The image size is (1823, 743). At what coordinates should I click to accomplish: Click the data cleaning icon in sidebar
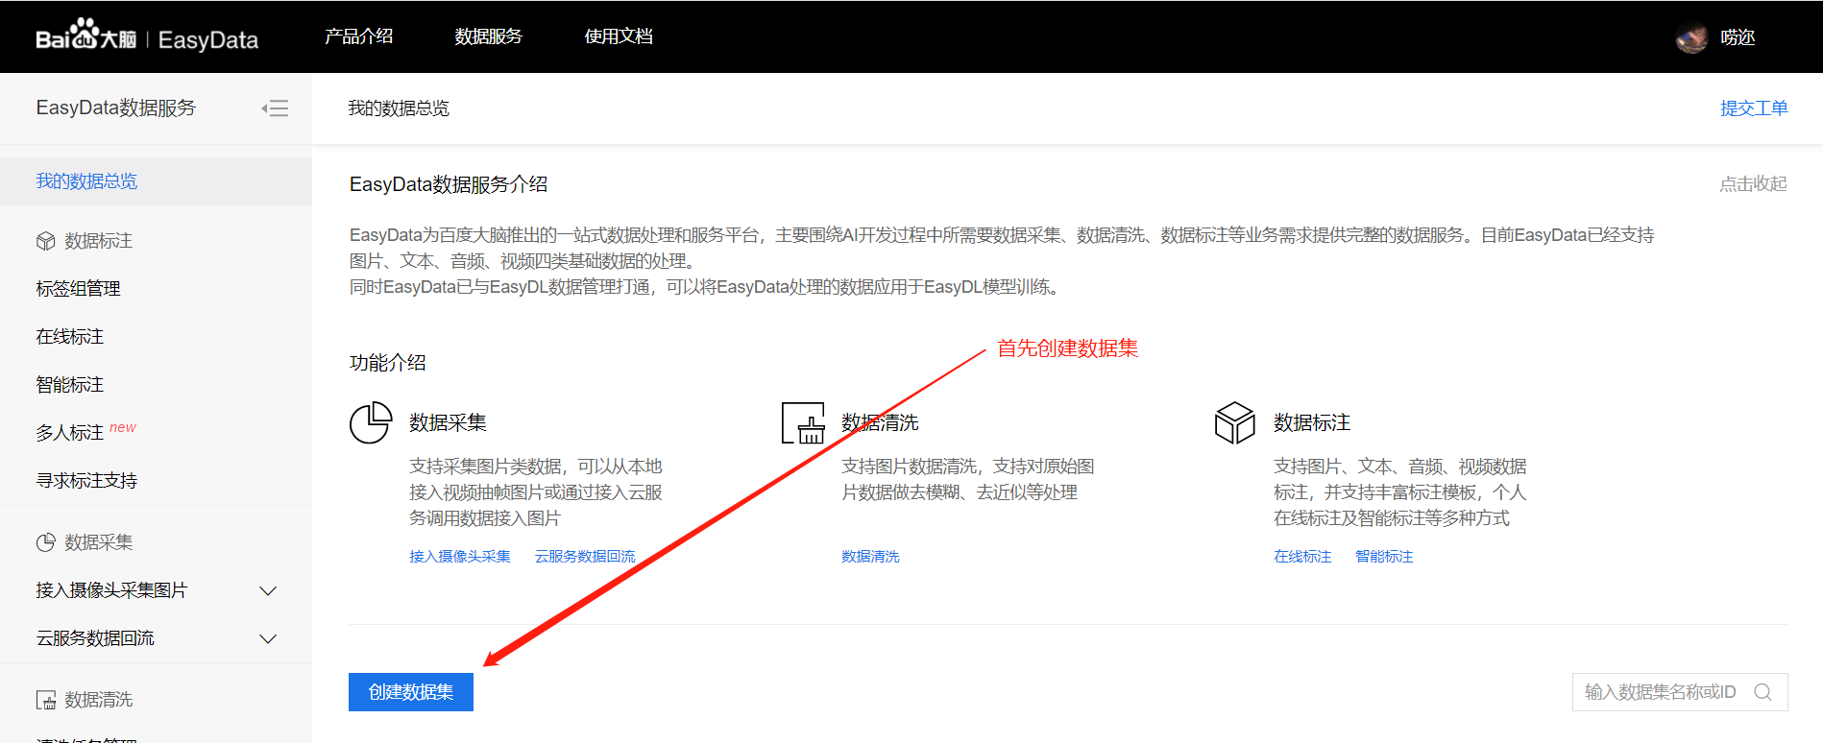coord(45,700)
